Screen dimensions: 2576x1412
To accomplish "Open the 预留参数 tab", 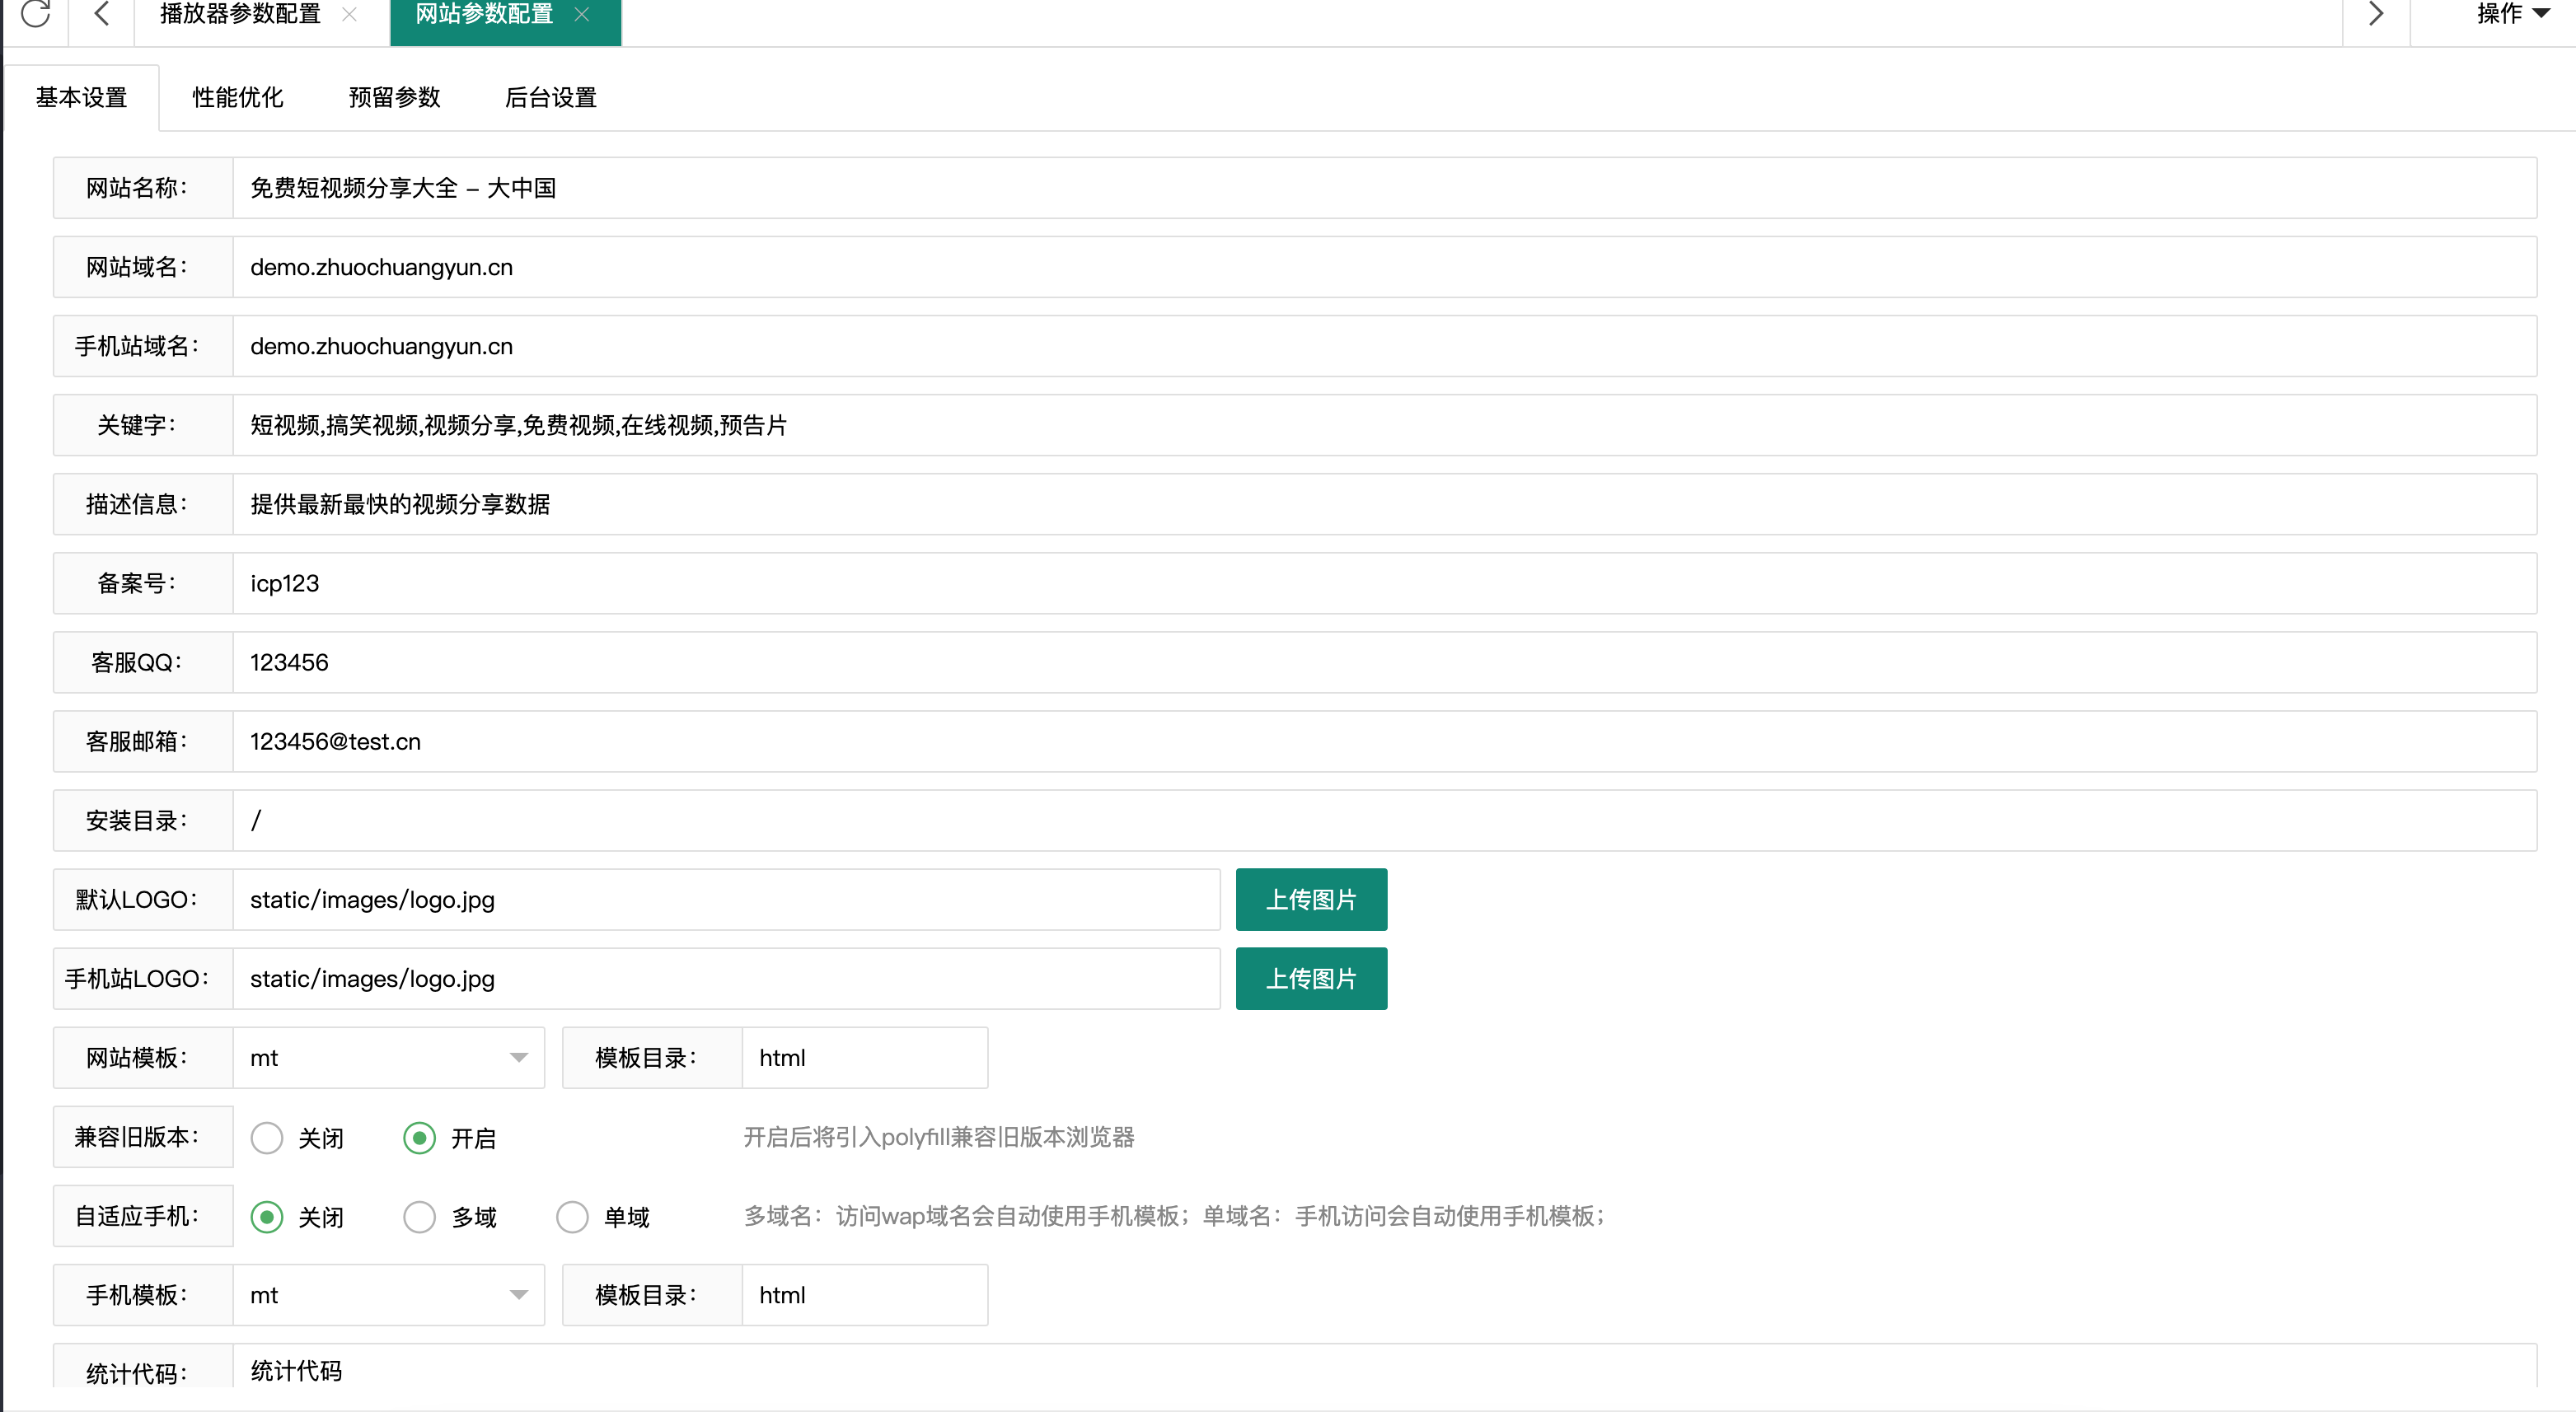I will 394,97.
